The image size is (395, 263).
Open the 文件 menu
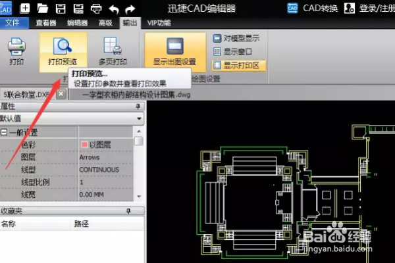tap(13, 22)
